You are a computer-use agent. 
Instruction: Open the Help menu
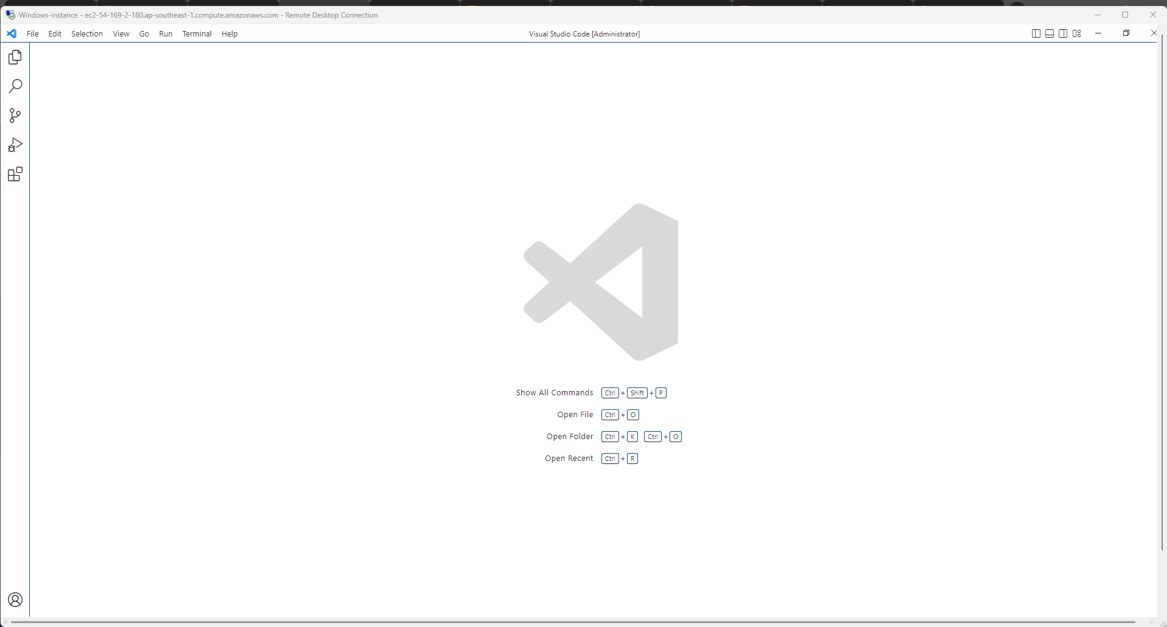pos(229,33)
